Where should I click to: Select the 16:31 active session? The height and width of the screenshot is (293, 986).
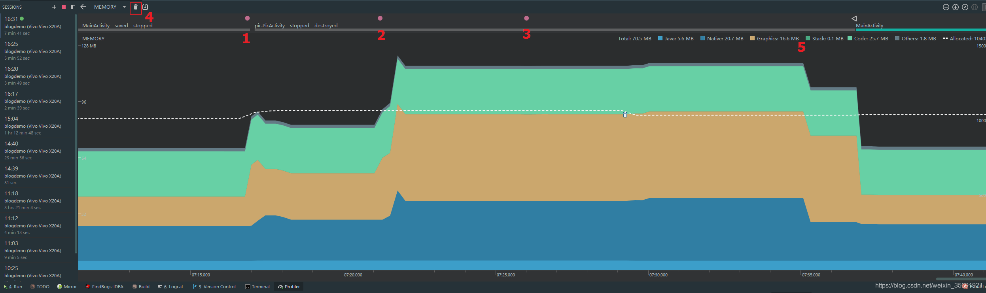coord(38,26)
